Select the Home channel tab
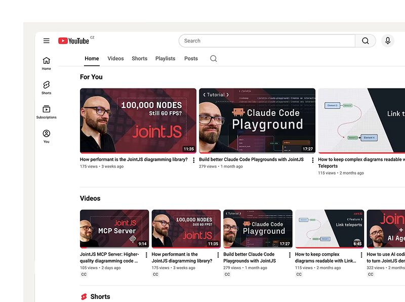 (92, 59)
